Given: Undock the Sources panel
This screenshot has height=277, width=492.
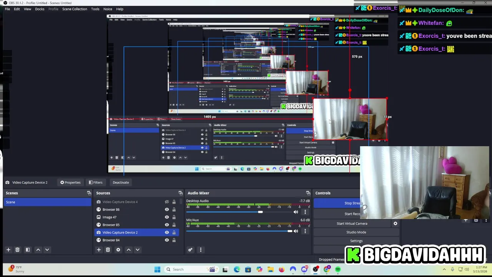Looking at the screenshot, I should (x=180, y=193).
